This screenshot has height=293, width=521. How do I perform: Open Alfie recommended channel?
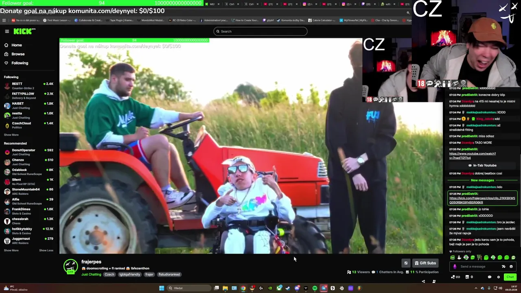[x=28, y=201]
